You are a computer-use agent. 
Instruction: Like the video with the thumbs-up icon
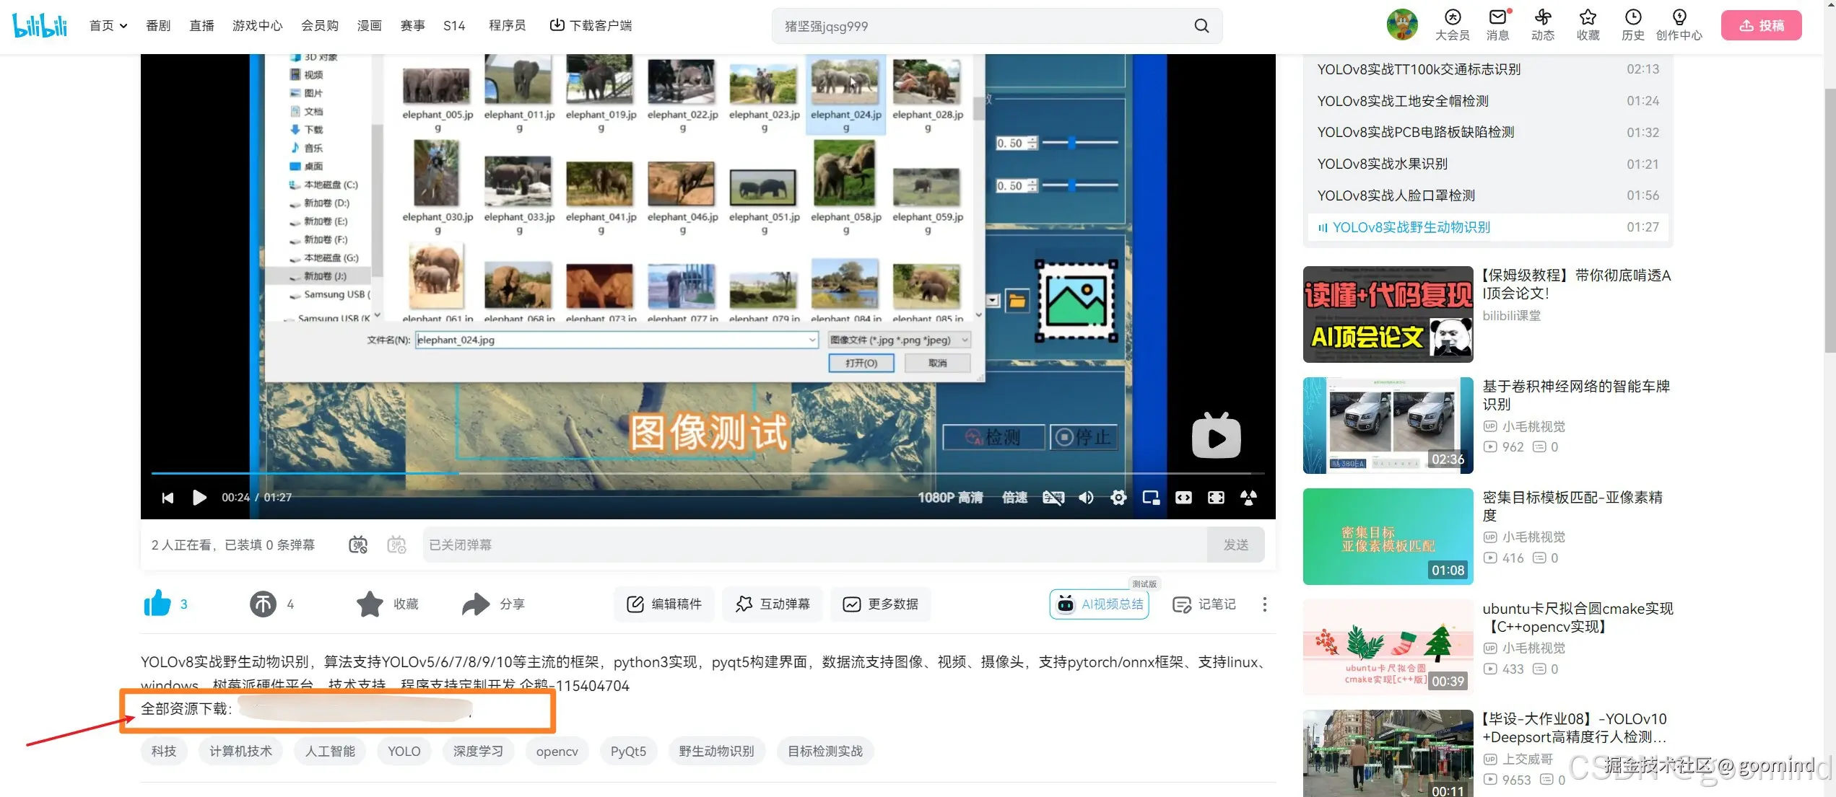point(157,604)
